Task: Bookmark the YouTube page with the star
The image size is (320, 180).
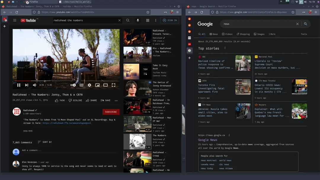Action: 148,12
